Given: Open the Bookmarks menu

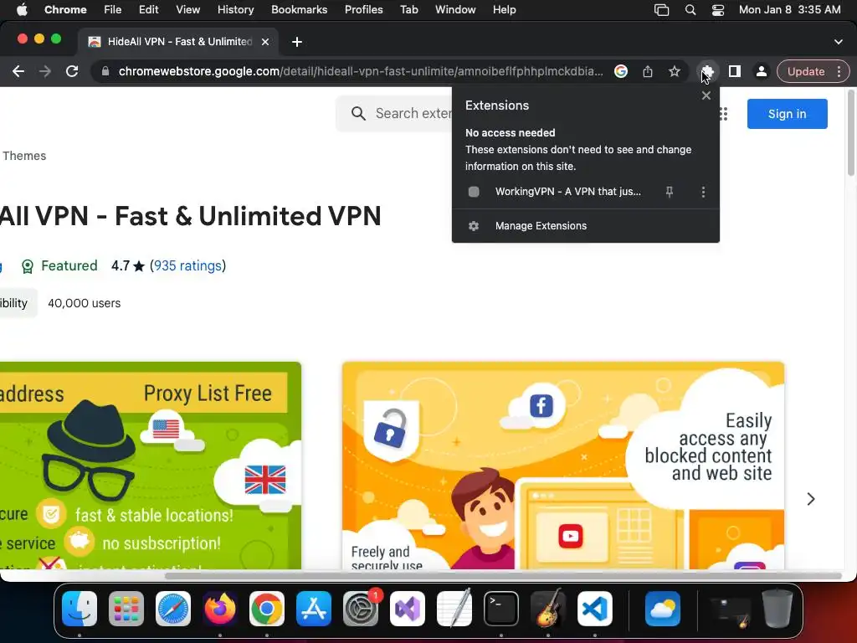Looking at the screenshot, I should (299, 10).
